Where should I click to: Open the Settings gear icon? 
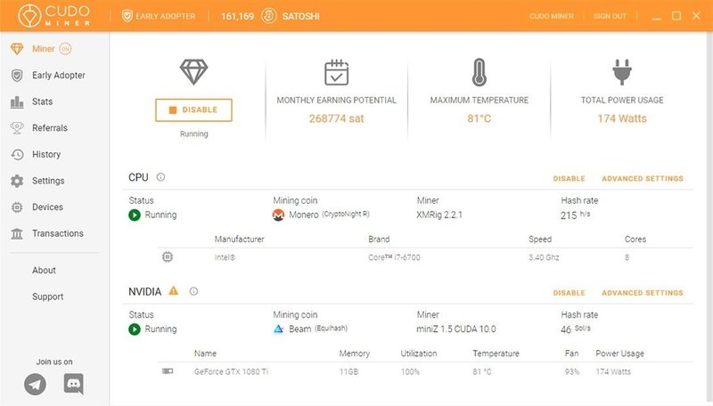17,181
